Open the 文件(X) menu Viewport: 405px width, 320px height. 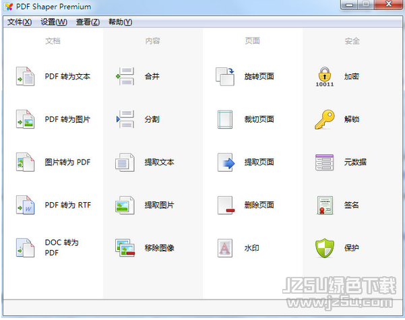(20, 22)
